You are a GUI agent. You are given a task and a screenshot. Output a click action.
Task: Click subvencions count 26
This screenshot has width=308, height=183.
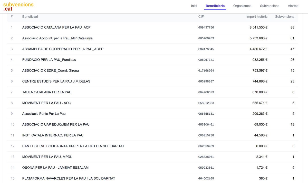292,60
